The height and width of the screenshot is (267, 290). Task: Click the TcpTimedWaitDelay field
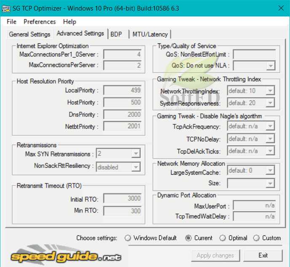pos(254,216)
